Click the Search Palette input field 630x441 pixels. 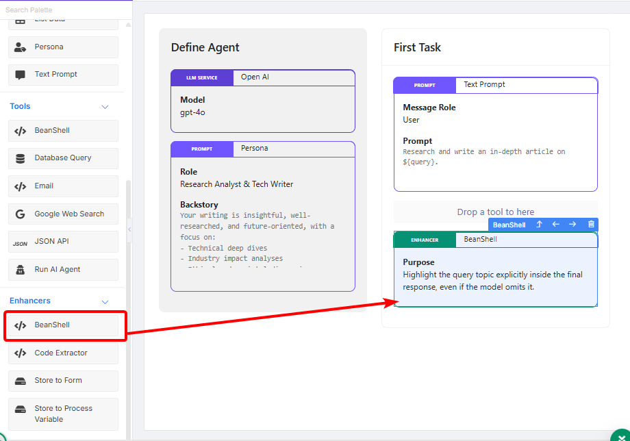65,10
